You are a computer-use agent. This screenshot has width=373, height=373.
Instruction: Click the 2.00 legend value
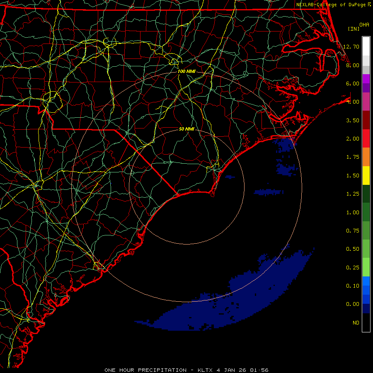tap(353, 139)
